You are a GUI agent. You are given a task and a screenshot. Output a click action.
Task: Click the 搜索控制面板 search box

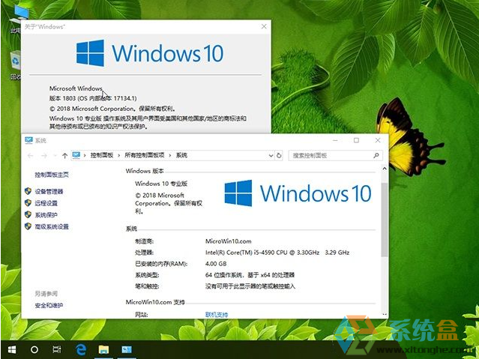330,155
